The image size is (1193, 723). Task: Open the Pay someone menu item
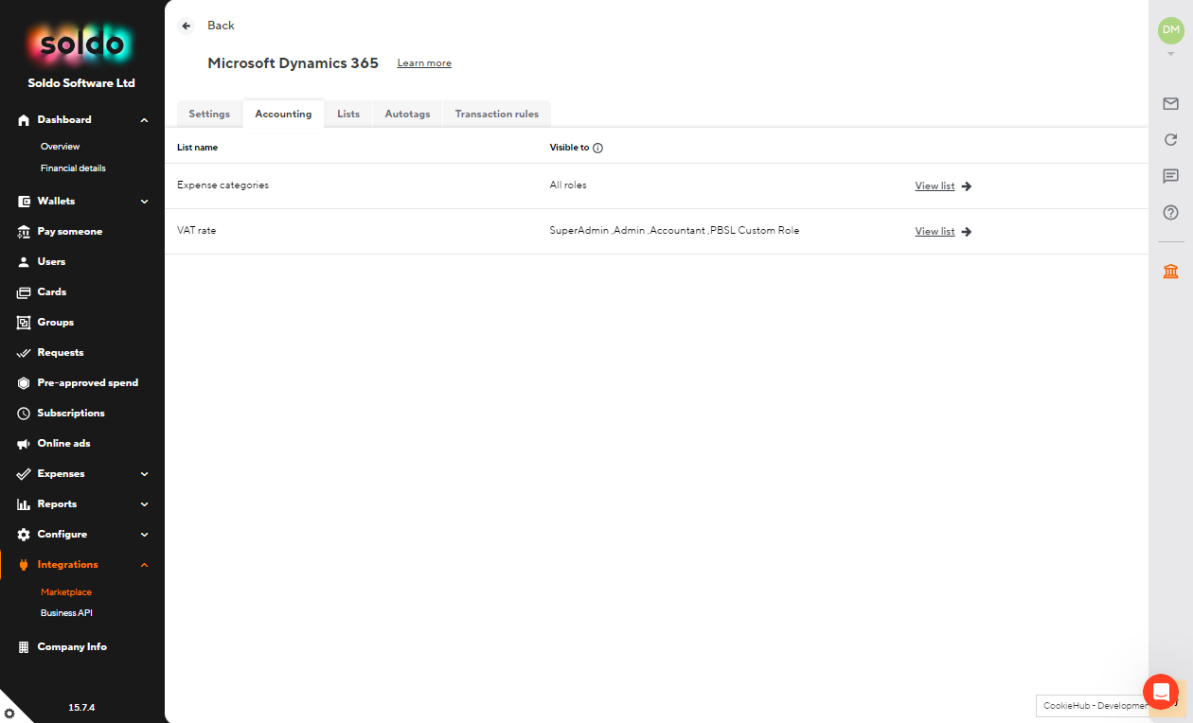(70, 232)
